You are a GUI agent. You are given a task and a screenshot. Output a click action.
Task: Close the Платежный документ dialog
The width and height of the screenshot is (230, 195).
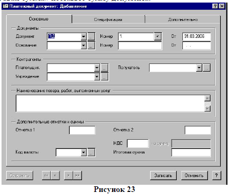(222, 6)
